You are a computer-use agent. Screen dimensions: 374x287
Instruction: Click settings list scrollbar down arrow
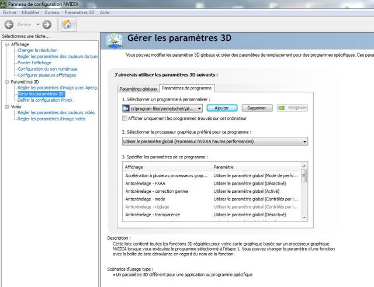304,217
